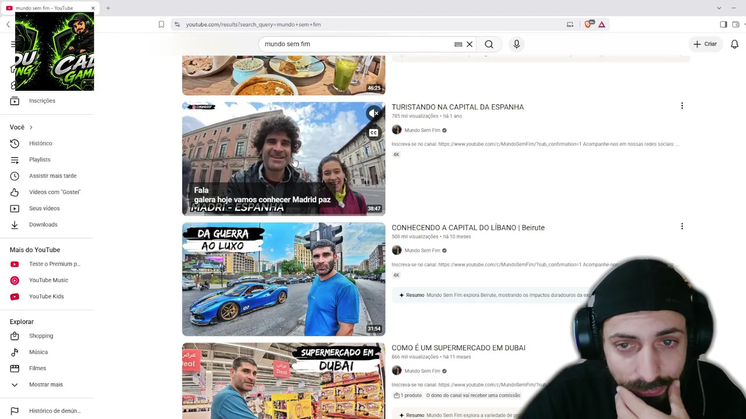Screen dimensions: 746x419
Task: Open the Brave Rewards triangle icon
Action: 601,24
